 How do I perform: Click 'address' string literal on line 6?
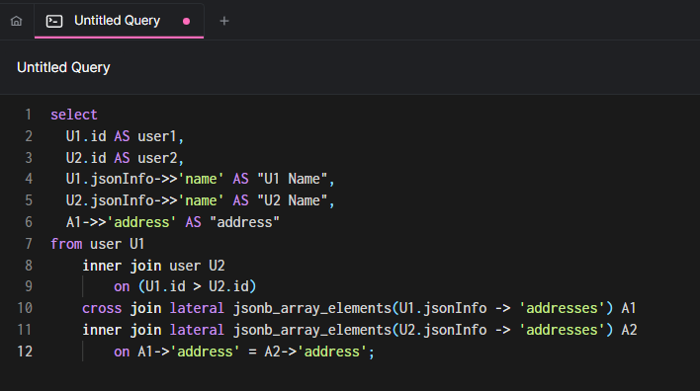tap(141, 222)
